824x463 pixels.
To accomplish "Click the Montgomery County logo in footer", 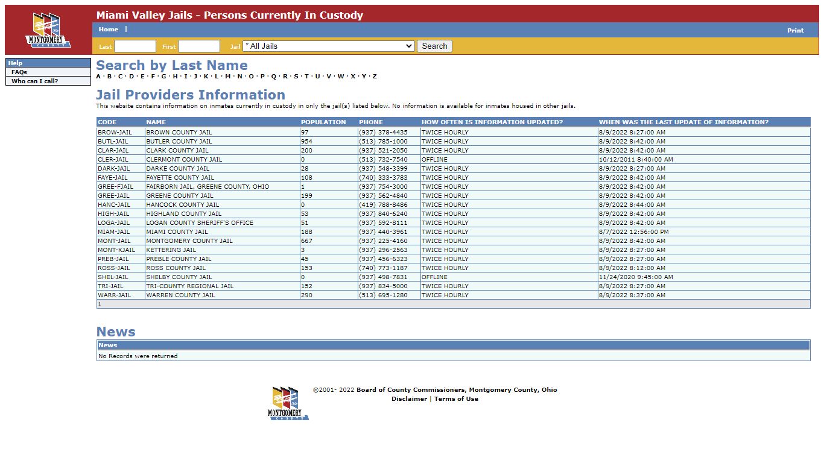I will pyautogui.click(x=288, y=403).
